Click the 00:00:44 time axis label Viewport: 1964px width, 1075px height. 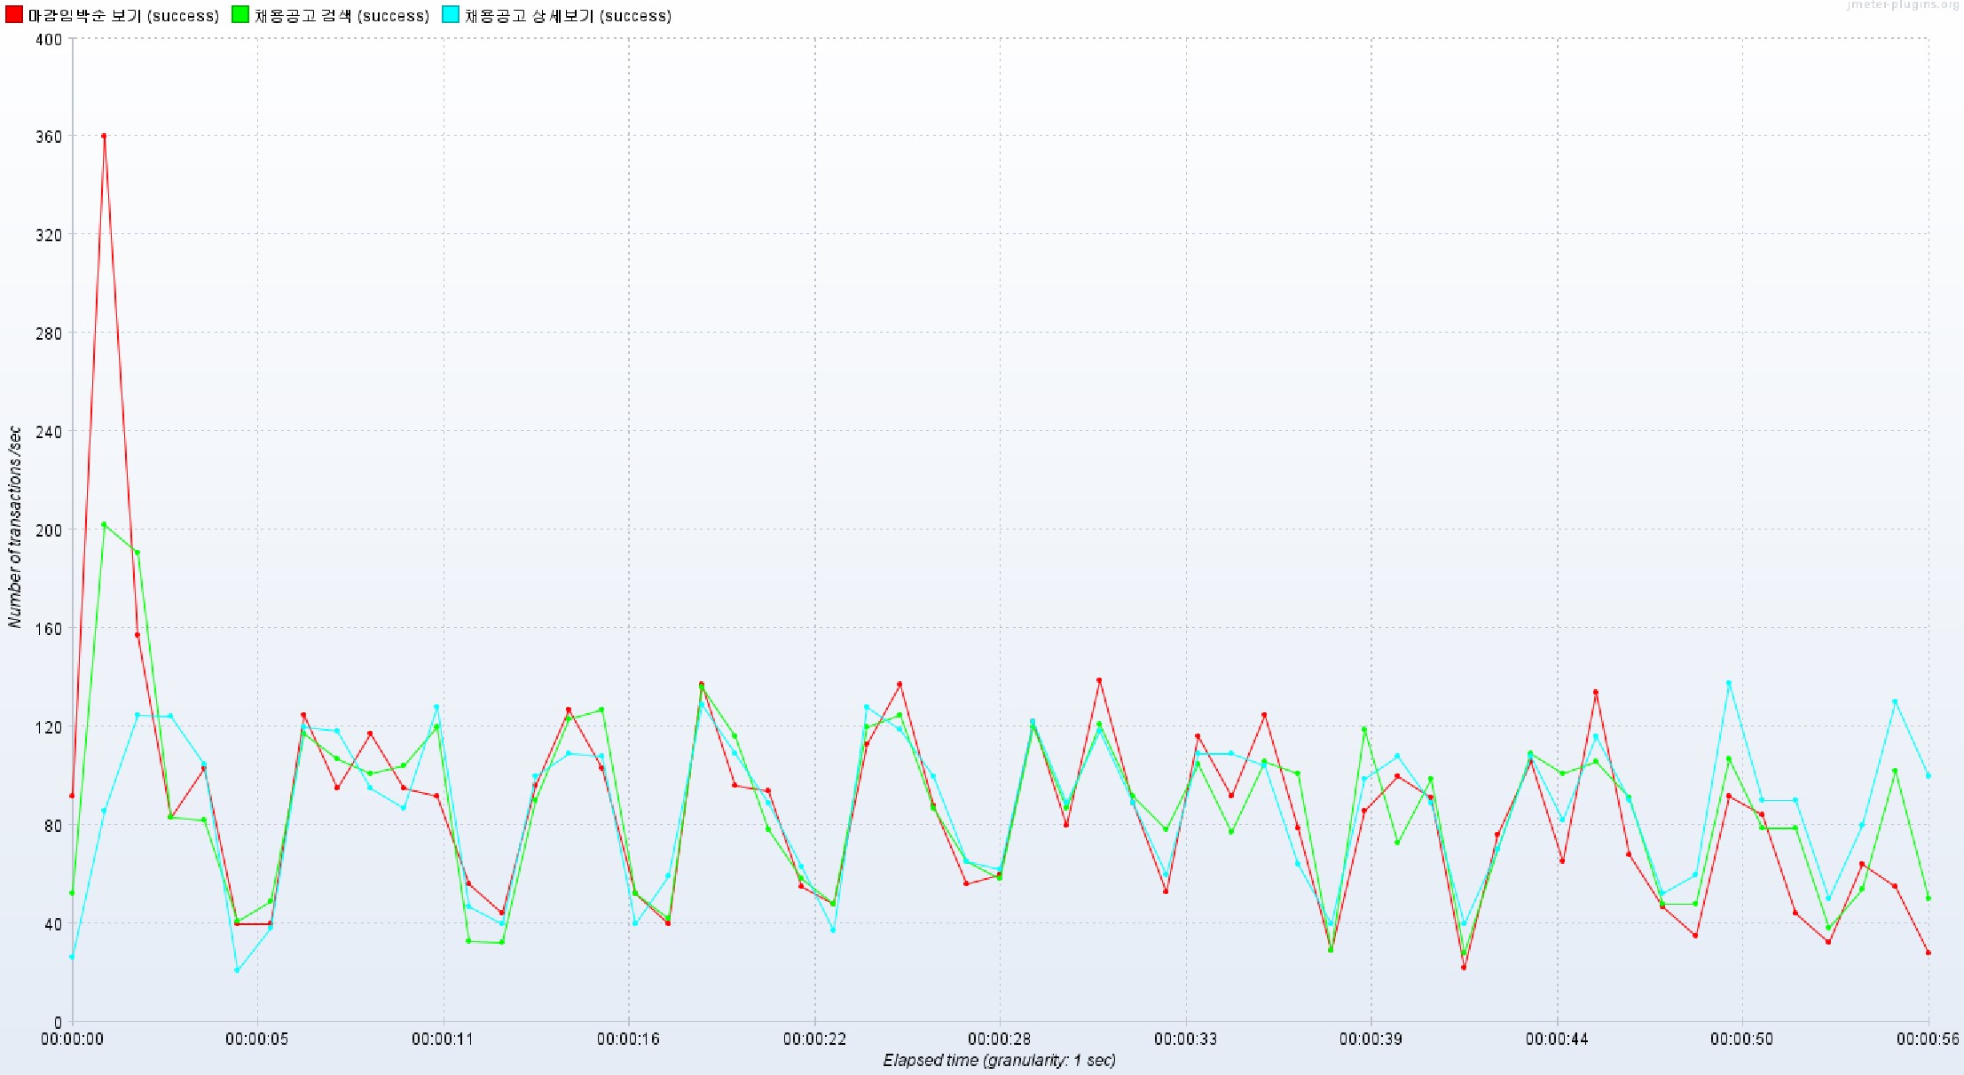click(1556, 1039)
